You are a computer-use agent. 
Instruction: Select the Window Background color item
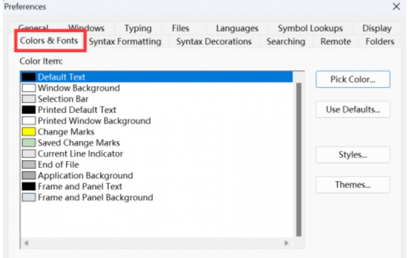pos(78,88)
